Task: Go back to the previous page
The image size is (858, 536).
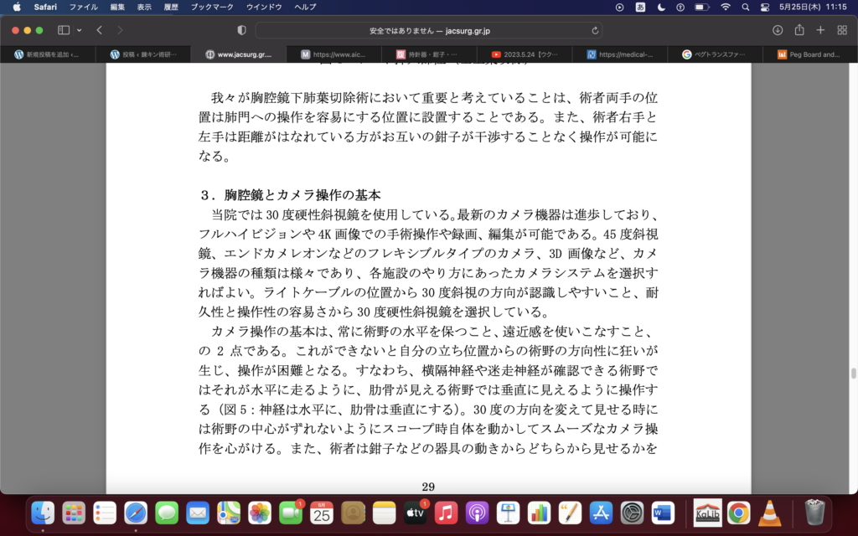Action: (x=99, y=30)
